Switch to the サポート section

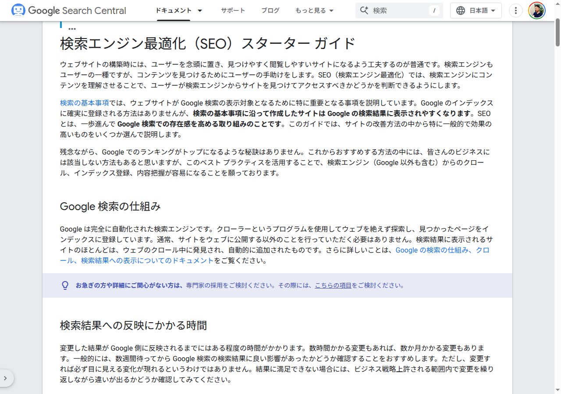[x=233, y=10]
